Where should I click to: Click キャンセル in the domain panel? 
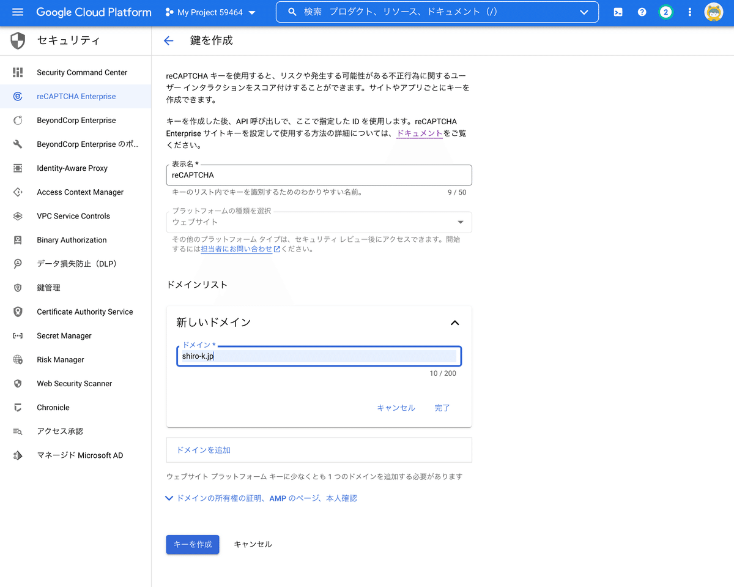click(x=396, y=408)
